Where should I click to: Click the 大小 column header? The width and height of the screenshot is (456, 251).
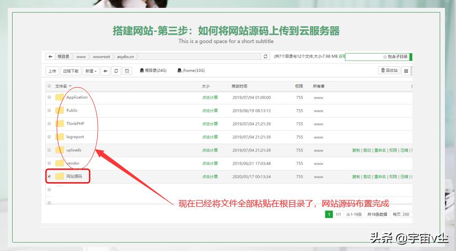pyautogui.click(x=205, y=86)
